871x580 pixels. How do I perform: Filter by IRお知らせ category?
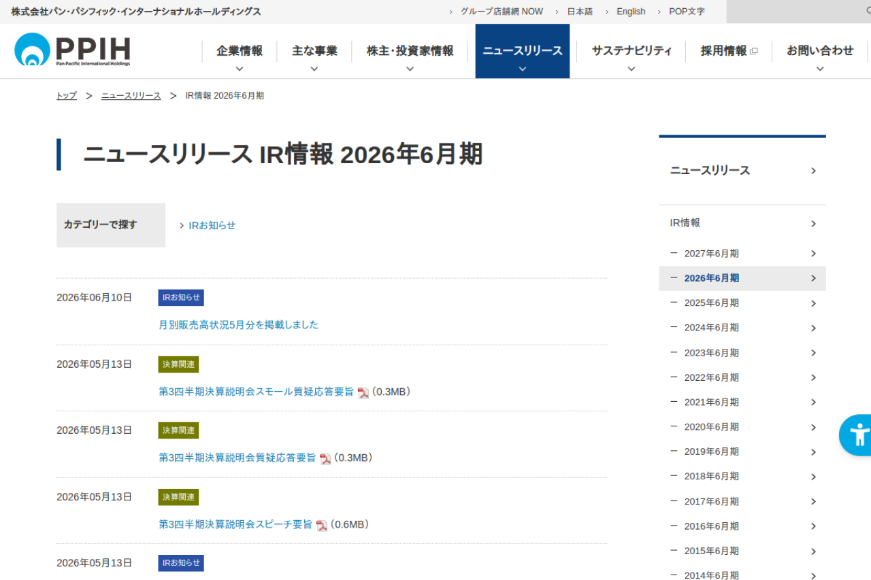[x=212, y=226]
